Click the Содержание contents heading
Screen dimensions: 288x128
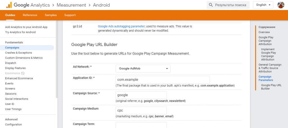point(267,27)
